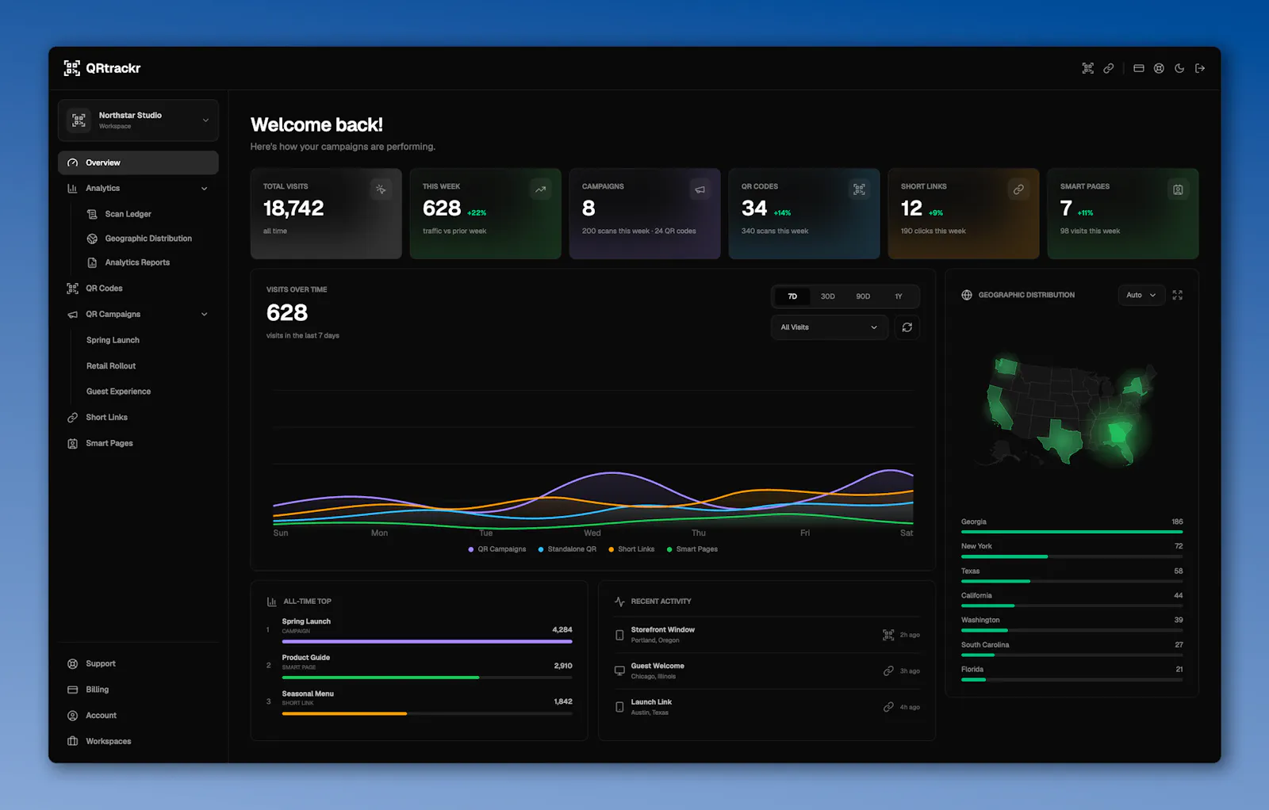1269x810 pixels.
Task: Click the link icon on Short Links card
Action: [1018, 189]
